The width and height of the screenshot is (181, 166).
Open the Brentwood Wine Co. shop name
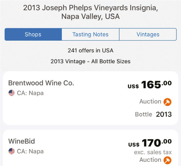(x=41, y=83)
